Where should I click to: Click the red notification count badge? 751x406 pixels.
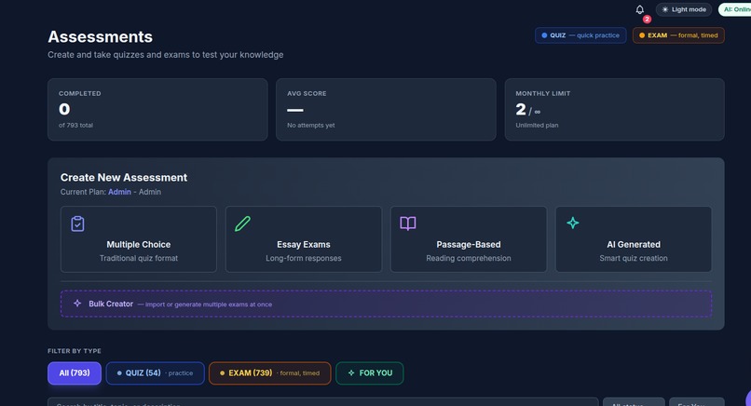647,20
